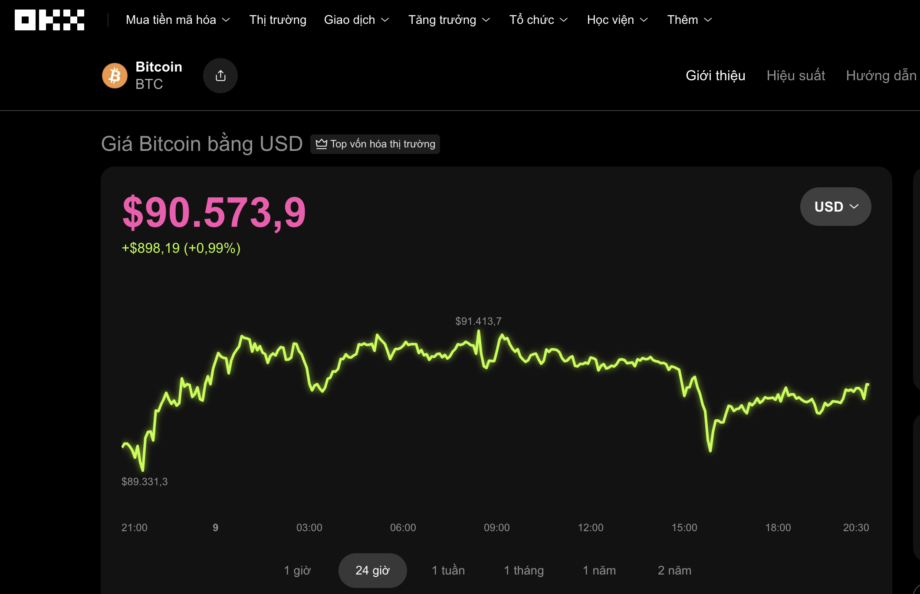Expand the Thêm navigation menu

coord(689,20)
